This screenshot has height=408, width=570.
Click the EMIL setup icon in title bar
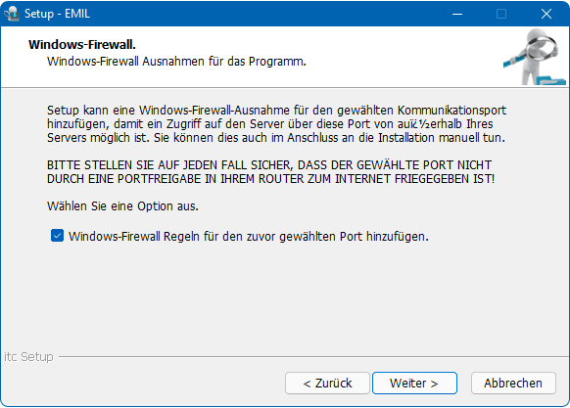12,14
